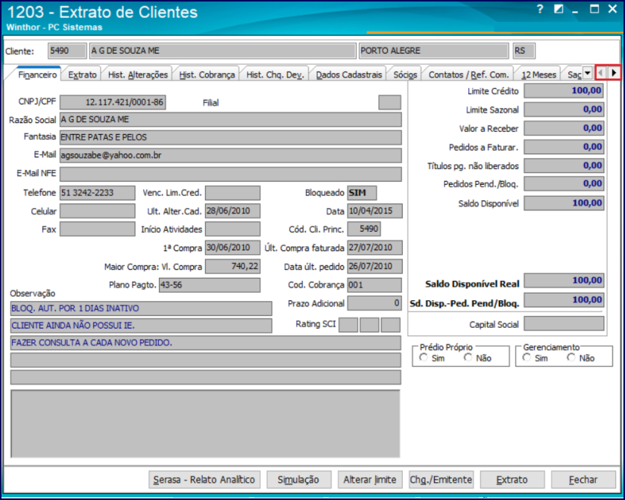This screenshot has height=500, width=625.
Task: Click the empty Fax field
Action: [98, 229]
